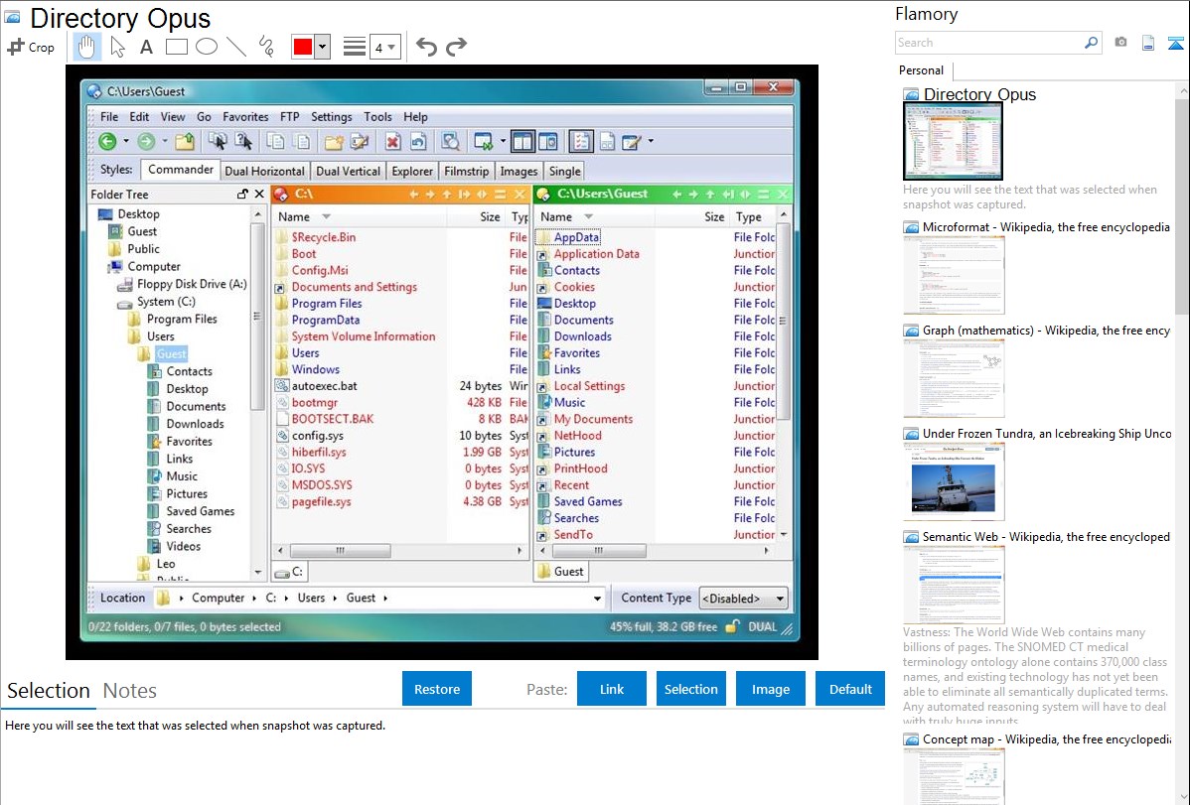1190x805 pixels.
Task: Open the Under Frozen Tundra ship thumbnail
Action: (954, 481)
